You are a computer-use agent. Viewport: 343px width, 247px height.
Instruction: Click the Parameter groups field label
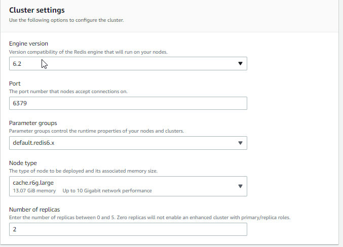[x=33, y=123]
